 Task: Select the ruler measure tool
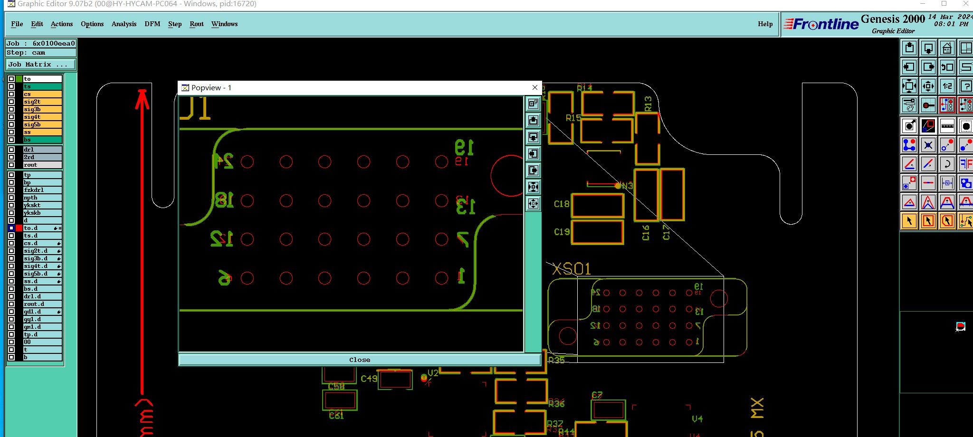[947, 126]
